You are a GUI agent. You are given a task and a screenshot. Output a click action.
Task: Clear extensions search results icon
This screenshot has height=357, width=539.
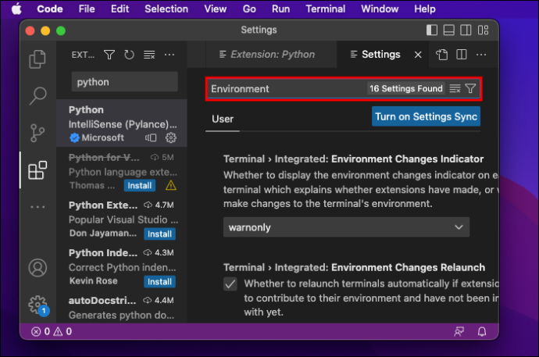pos(149,55)
